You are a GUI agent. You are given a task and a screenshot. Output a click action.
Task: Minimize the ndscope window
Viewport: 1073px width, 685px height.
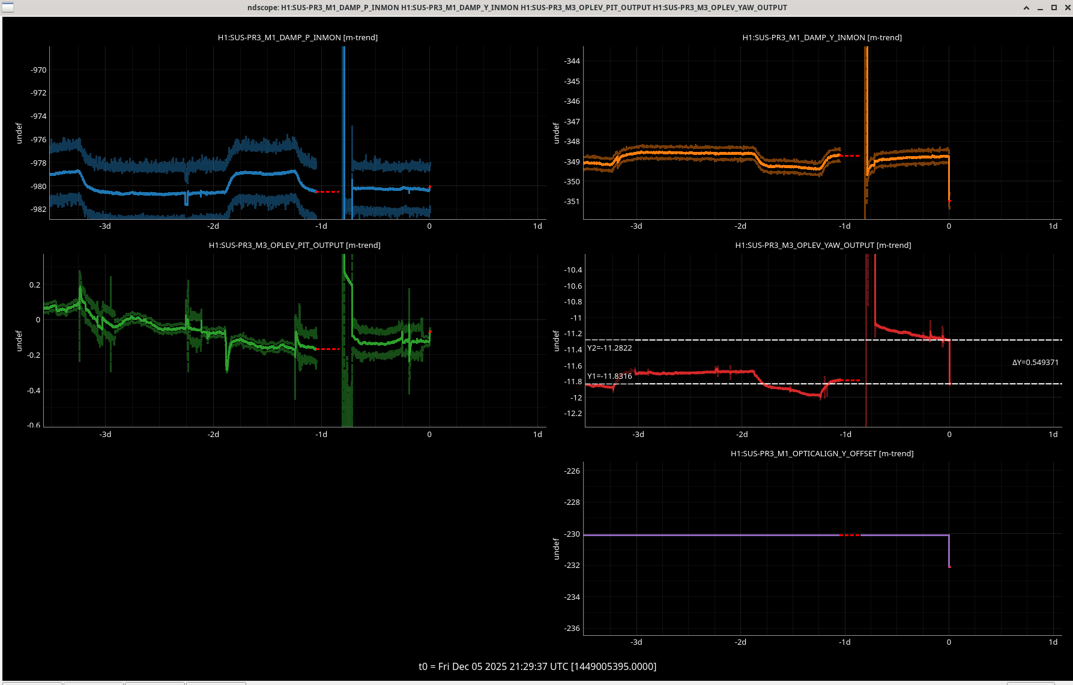(1040, 8)
